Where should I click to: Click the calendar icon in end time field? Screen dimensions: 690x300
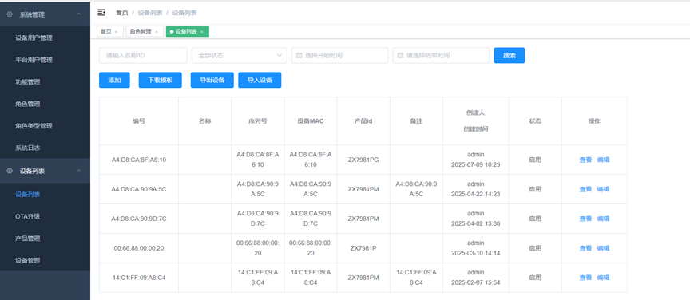(x=400, y=56)
